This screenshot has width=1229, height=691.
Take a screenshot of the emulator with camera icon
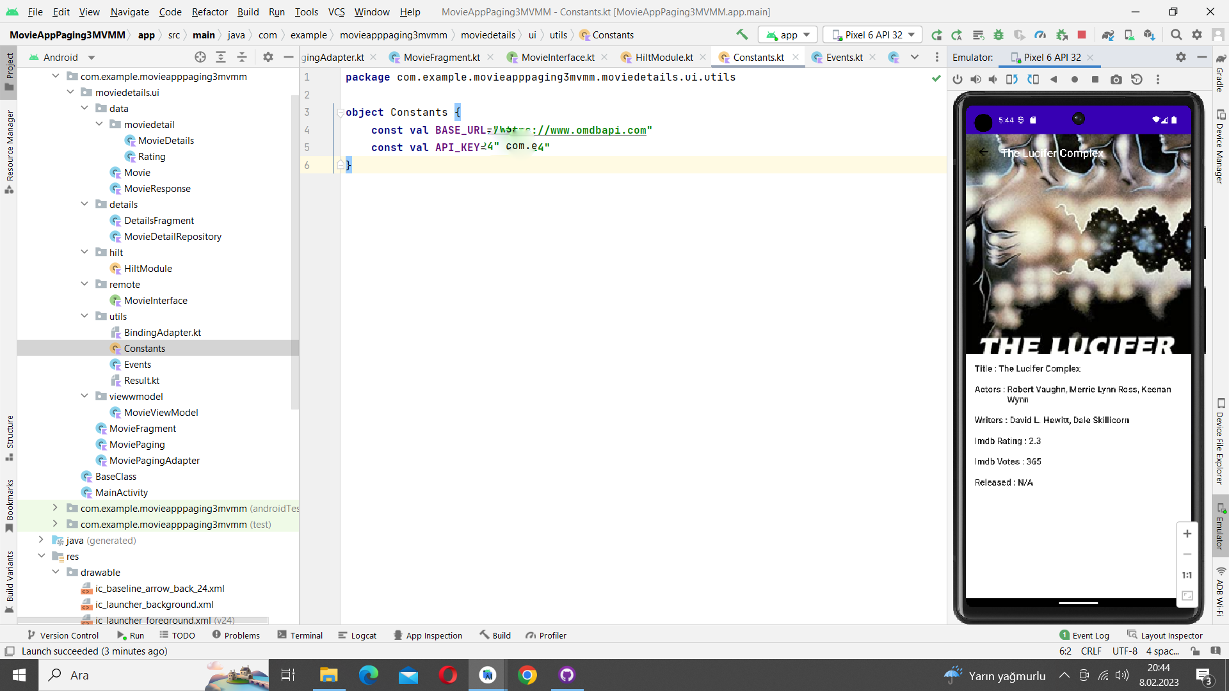point(1116,79)
